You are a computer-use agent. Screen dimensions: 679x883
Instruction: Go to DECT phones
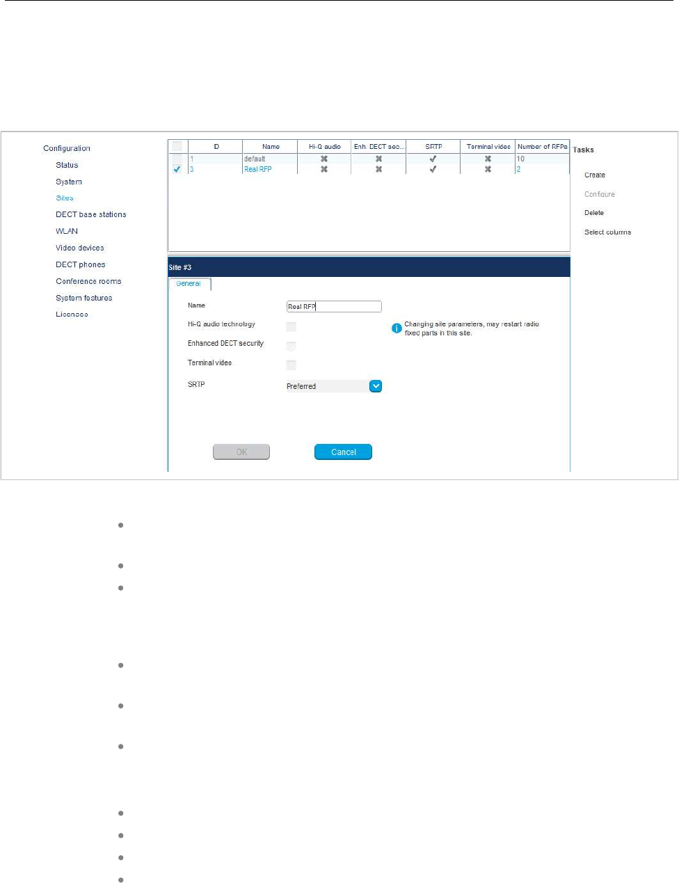point(81,264)
